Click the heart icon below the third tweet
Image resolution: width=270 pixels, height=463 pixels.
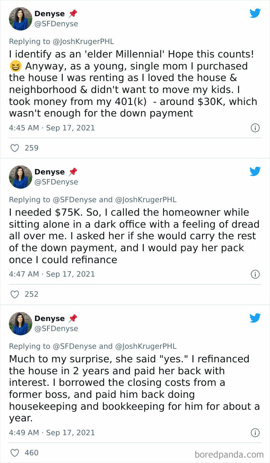coord(15,453)
